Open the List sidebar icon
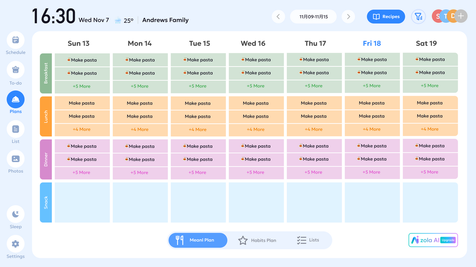The image size is (476, 267). 15,129
